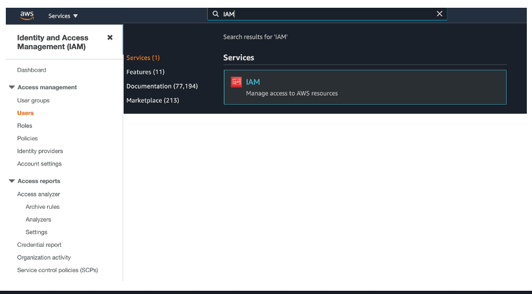Go to User groups
The image size is (532, 294).
33,101
